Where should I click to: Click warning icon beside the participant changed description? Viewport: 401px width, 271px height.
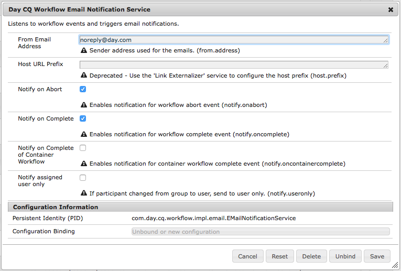point(83,193)
